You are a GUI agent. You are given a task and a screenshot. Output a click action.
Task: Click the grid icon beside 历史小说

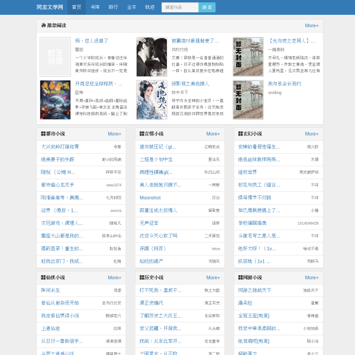142,277
